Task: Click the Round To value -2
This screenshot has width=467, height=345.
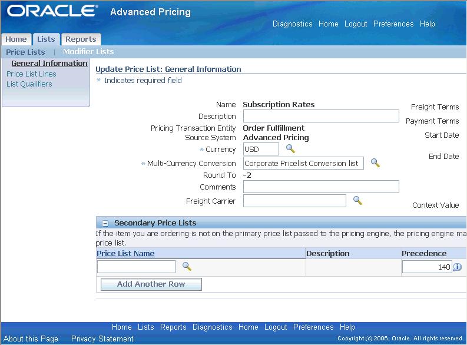Action: pos(247,175)
